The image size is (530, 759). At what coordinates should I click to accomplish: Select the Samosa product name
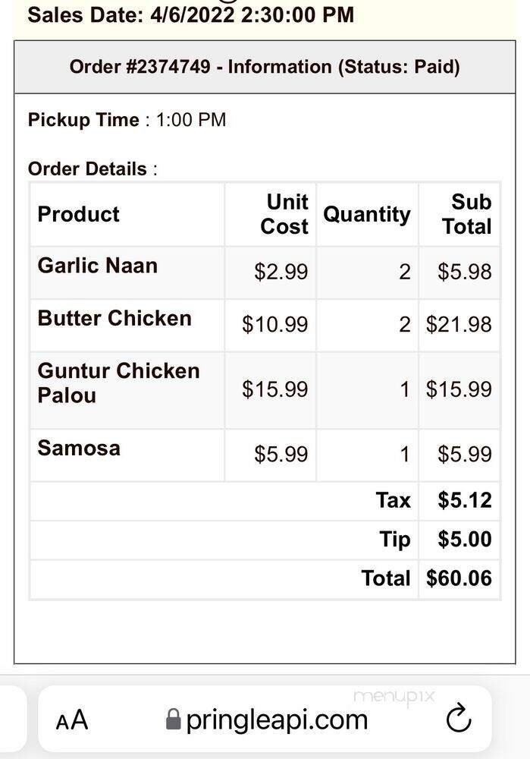coord(78,448)
